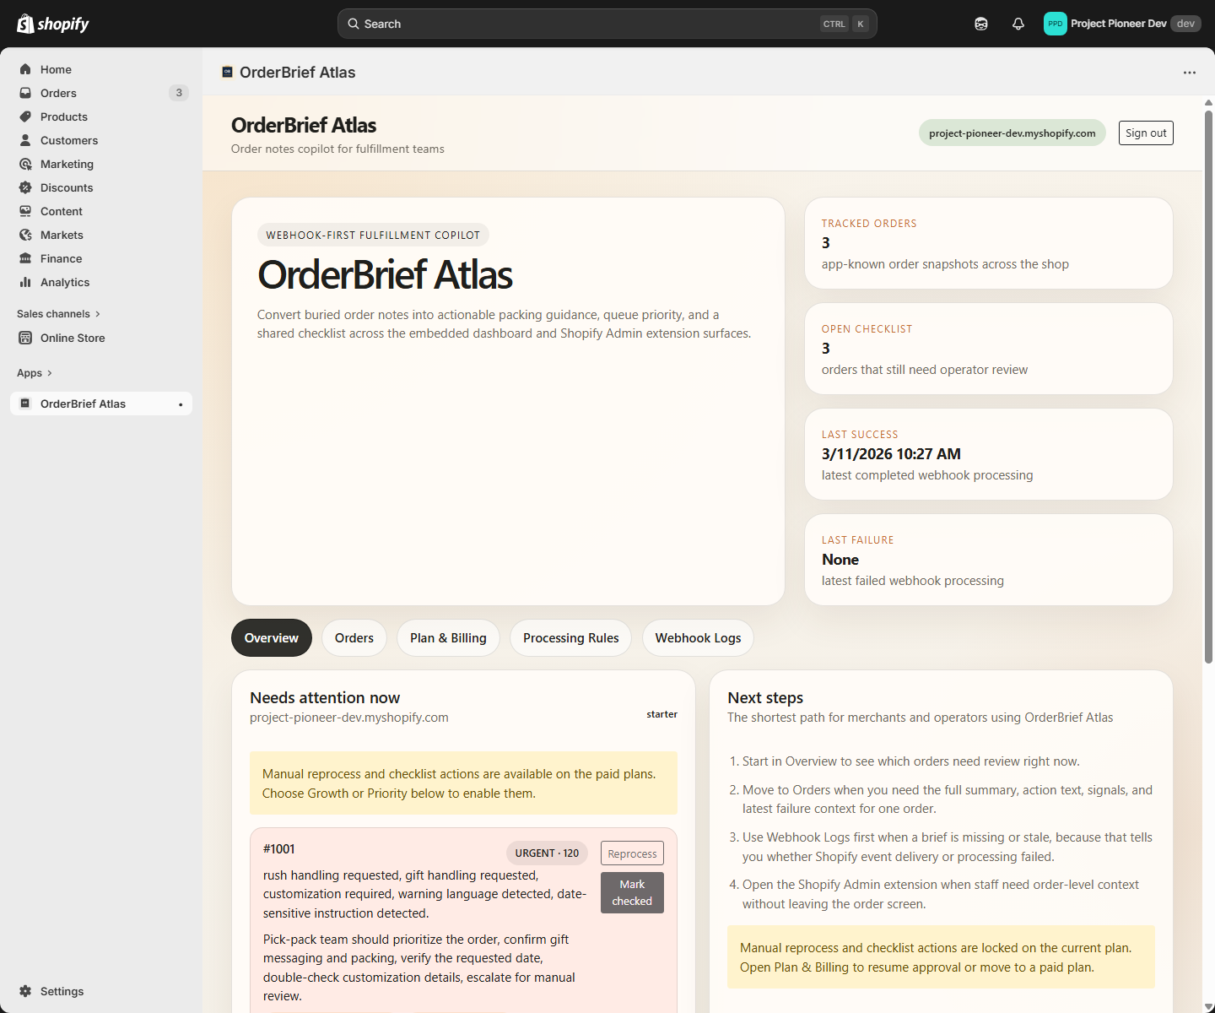Click the PPD store avatar
The width and height of the screenshot is (1215, 1013).
1056,24
